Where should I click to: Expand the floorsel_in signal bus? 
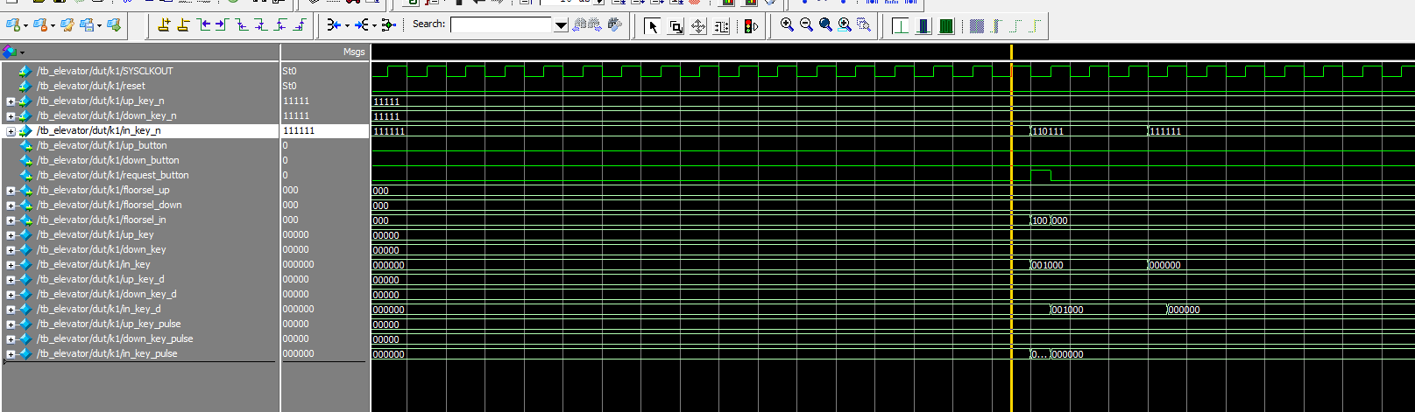click(11, 220)
